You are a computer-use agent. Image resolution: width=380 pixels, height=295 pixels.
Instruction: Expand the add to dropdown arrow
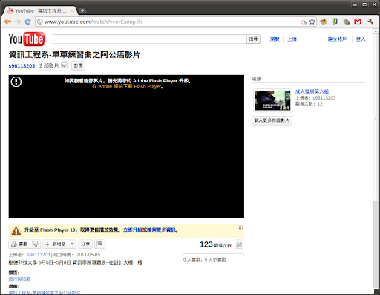(x=72, y=244)
